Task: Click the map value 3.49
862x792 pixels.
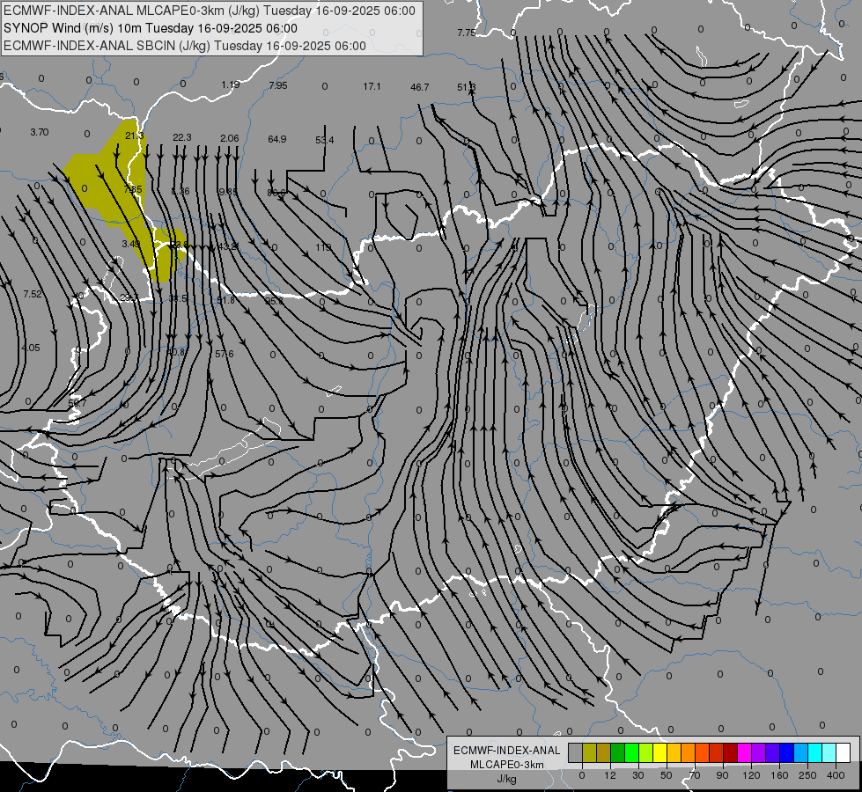Action: [x=131, y=244]
